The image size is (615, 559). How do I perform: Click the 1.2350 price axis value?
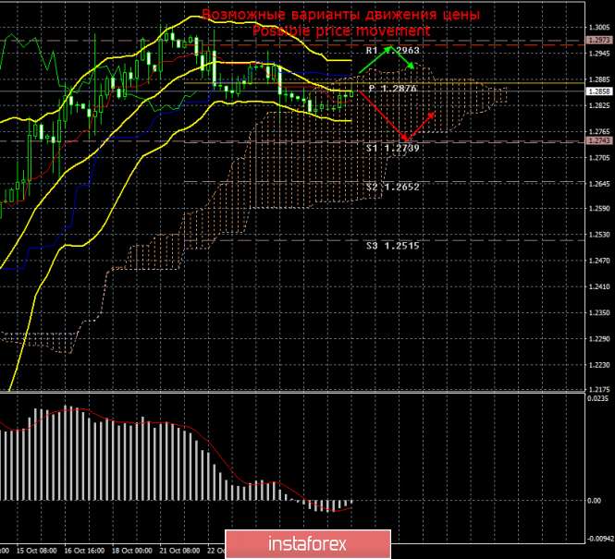599,312
